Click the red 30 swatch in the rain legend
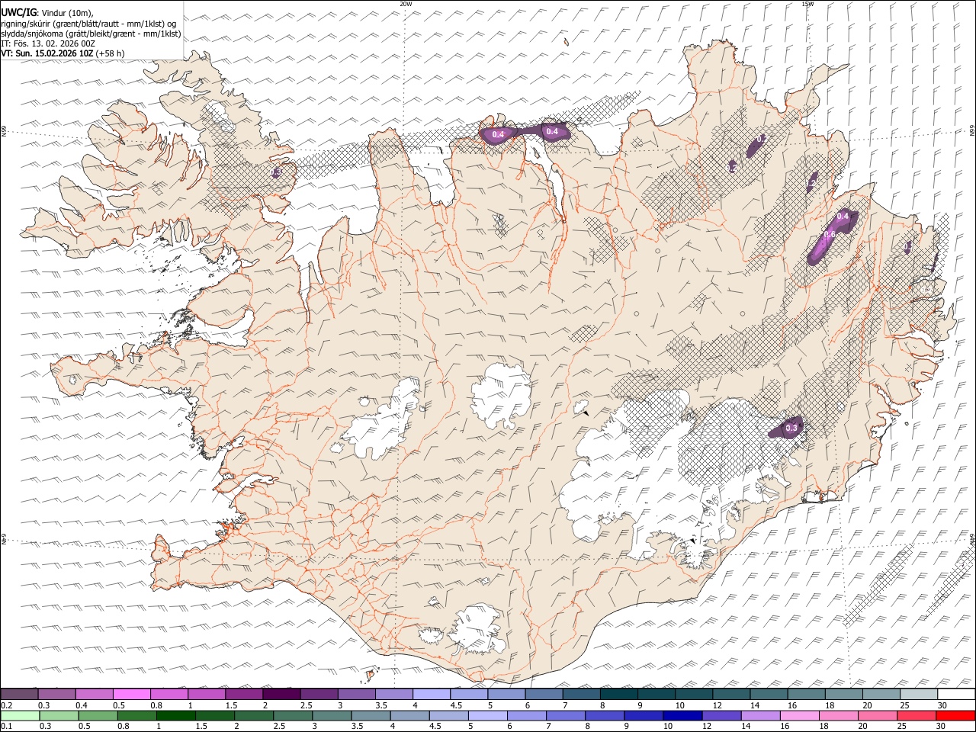 pyautogui.click(x=955, y=716)
